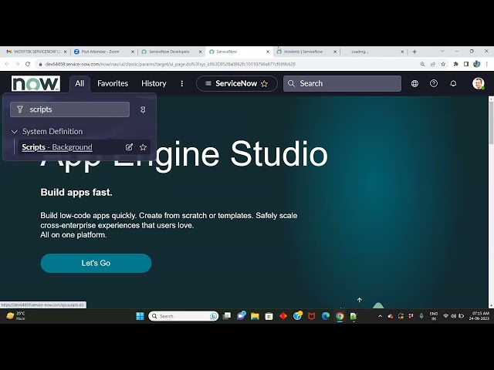Open the Favorites menu tab

(113, 83)
